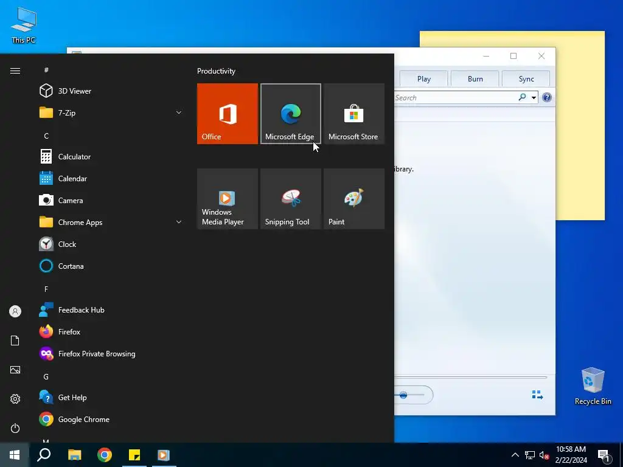The width and height of the screenshot is (623, 467).
Task: Jump to the C letter section header
Action: click(x=46, y=136)
